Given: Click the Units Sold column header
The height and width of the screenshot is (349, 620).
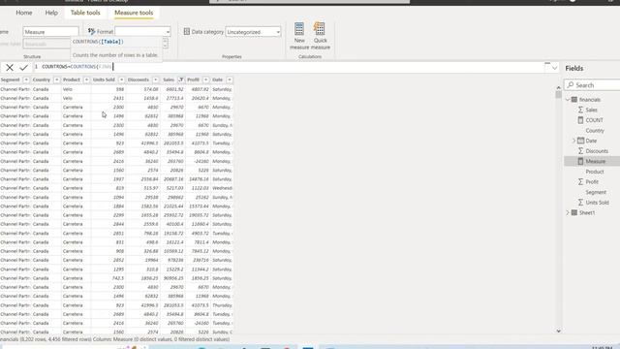Looking at the screenshot, I should point(104,79).
